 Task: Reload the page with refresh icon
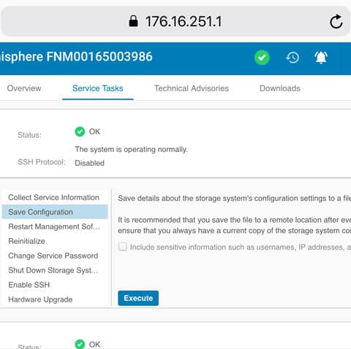click(336, 21)
